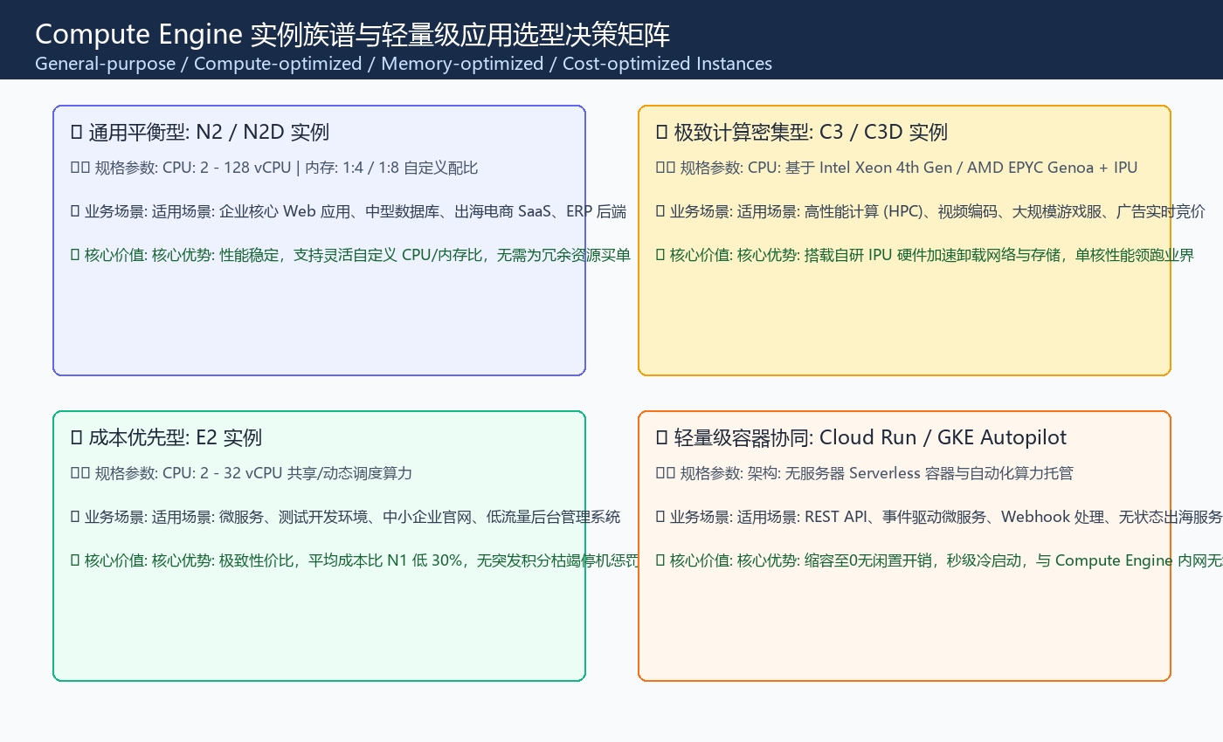Click the Cloud Run advantage line '缩容至0无闲置开销'
This screenshot has width=1223, height=742.
(939, 560)
